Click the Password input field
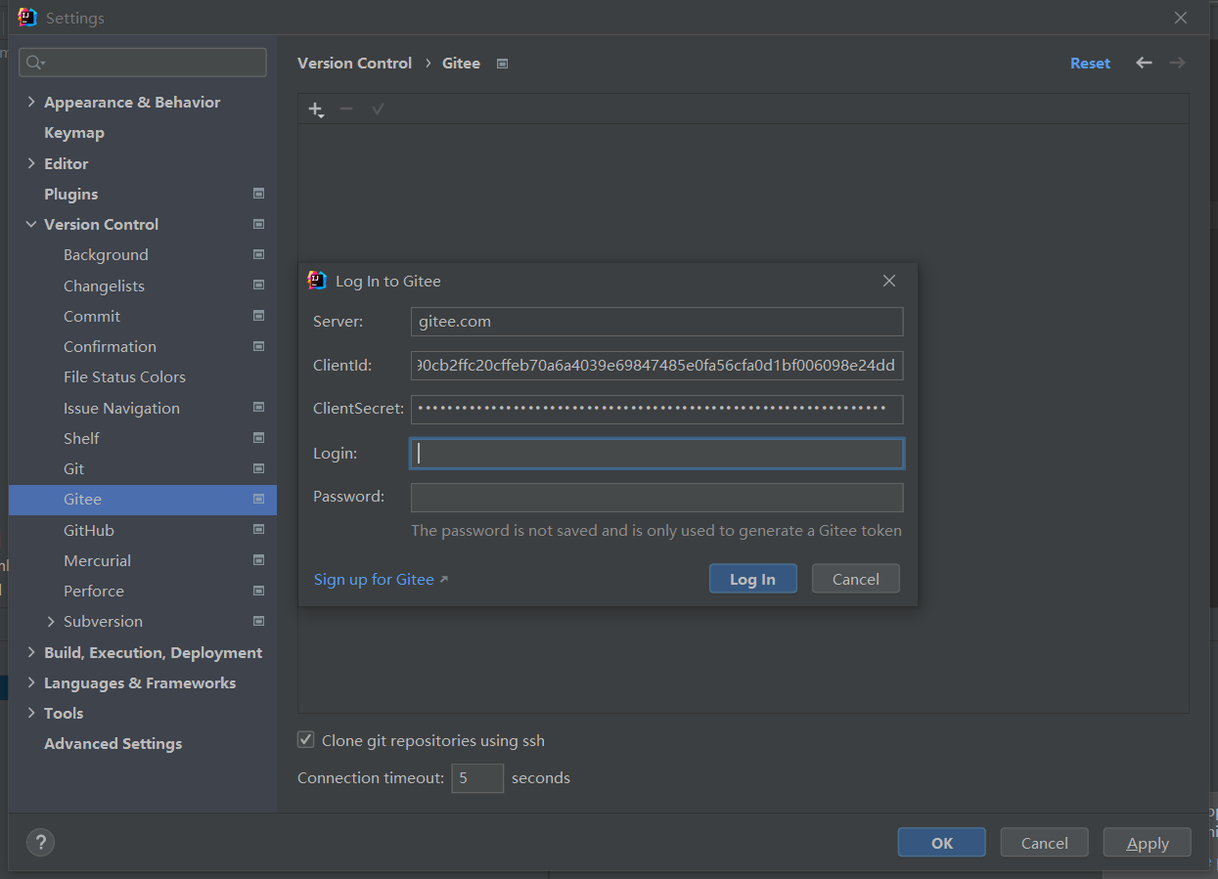Viewport: 1218px width, 879px height. (656, 497)
